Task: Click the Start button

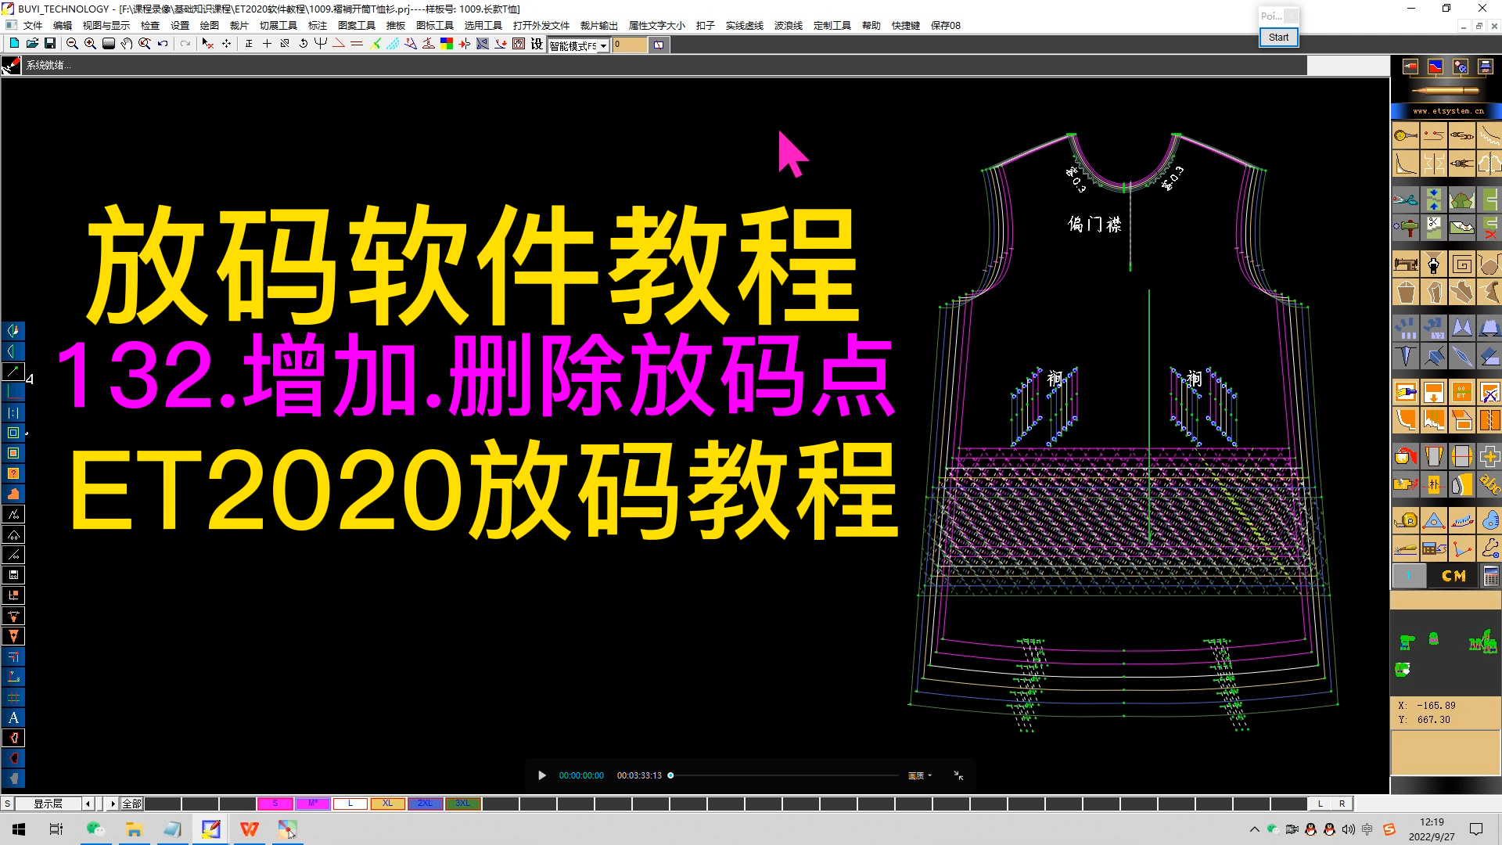Action: [1278, 37]
